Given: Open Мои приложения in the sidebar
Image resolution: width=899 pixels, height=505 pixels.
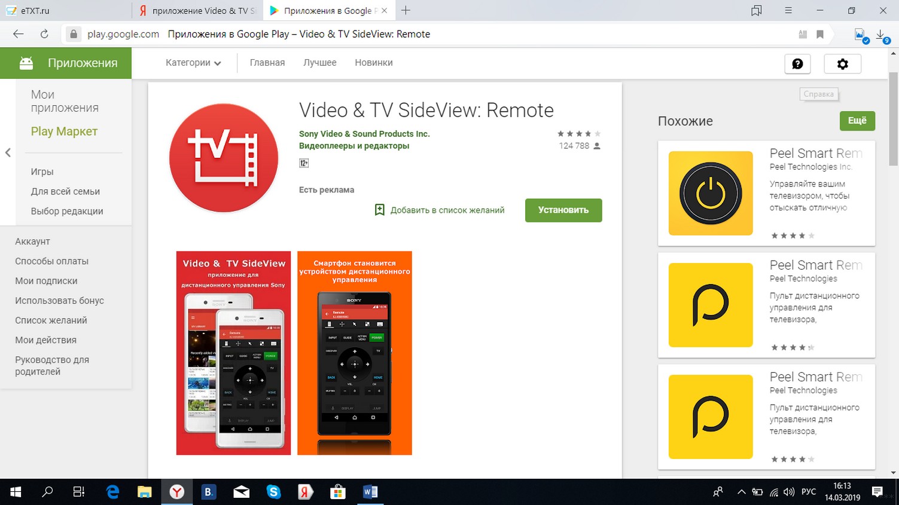Looking at the screenshot, I should pyautogui.click(x=65, y=101).
